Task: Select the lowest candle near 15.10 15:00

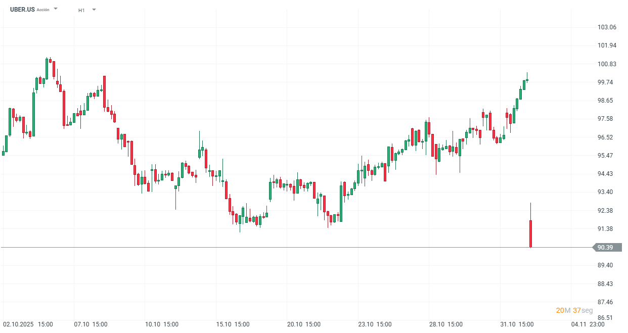Action: pyautogui.click(x=239, y=220)
